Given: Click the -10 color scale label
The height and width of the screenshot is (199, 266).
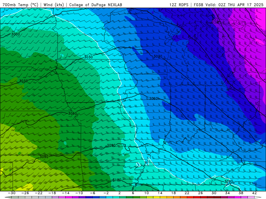Looking at the screenshot, I should [x=79, y=193].
